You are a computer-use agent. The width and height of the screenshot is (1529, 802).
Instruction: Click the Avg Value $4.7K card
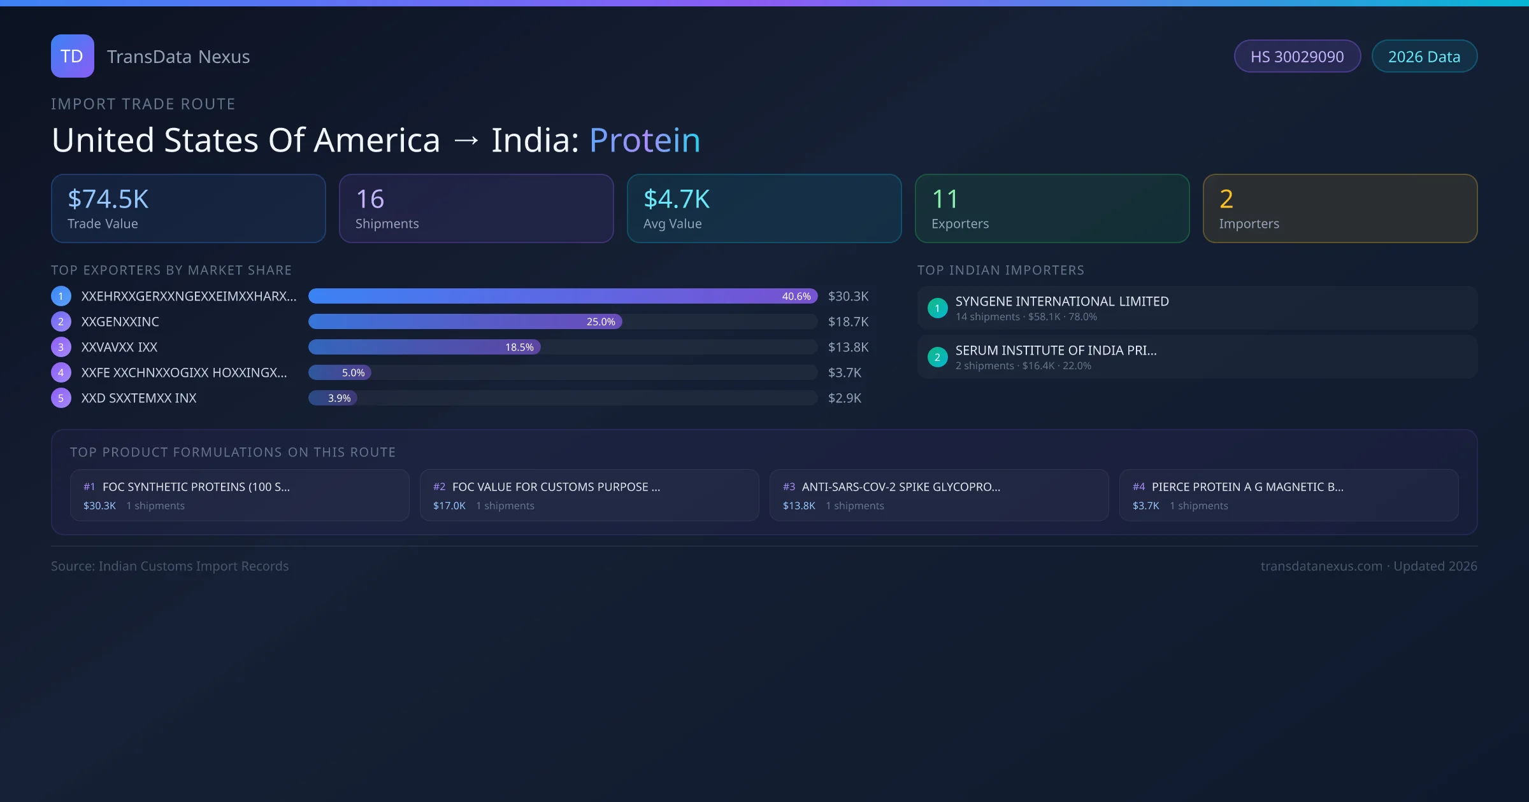(x=764, y=208)
